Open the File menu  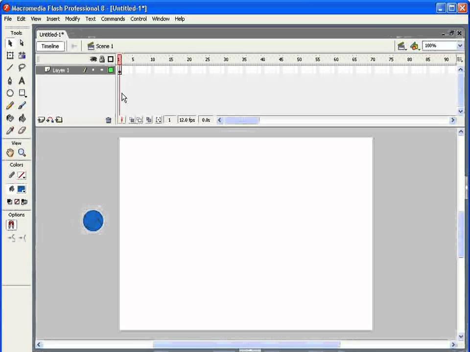coord(8,19)
